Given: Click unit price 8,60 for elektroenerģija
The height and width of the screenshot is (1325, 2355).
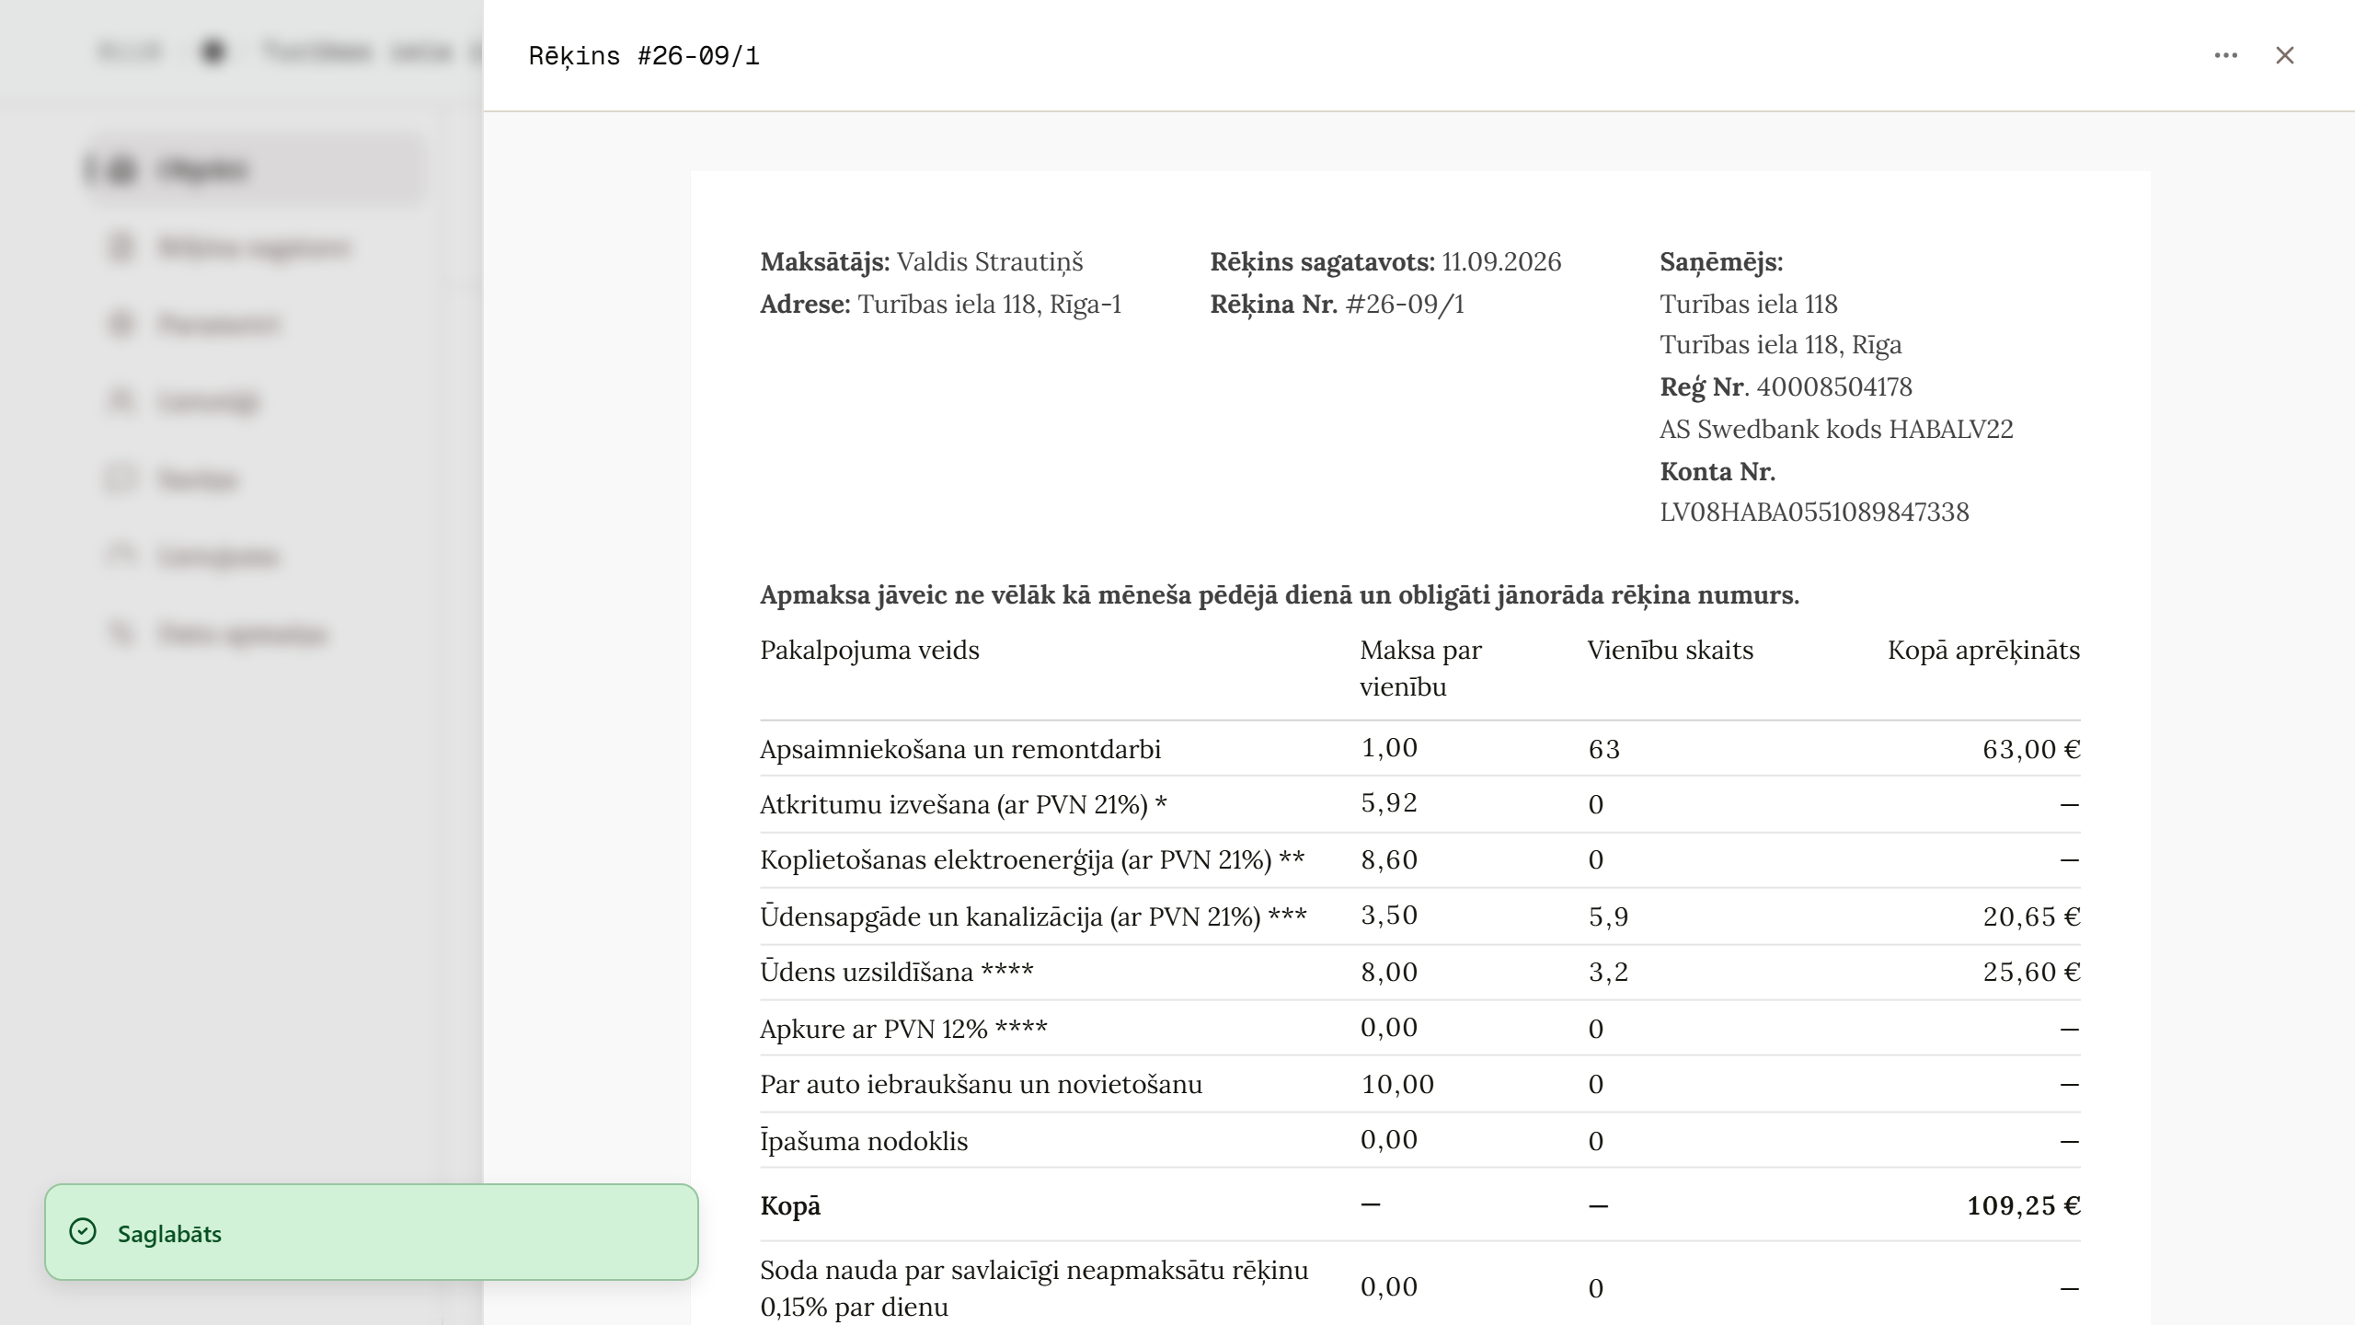Looking at the screenshot, I should tap(1389, 860).
